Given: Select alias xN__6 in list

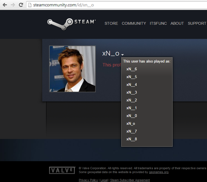Looking at the screenshot, I should click(132, 69).
